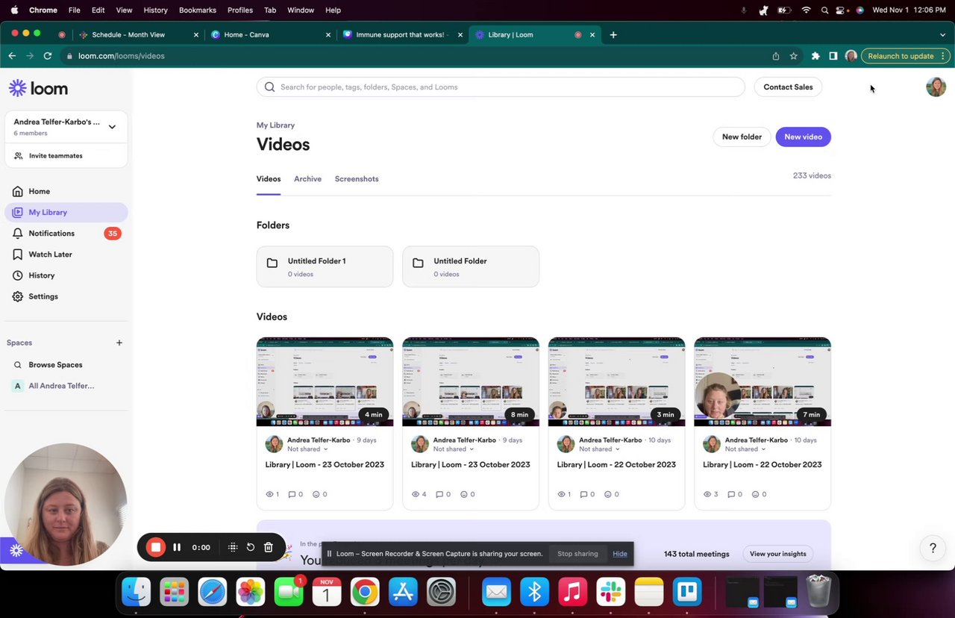Click the Contact Sales button
The width and height of the screenshot is (955, 618).
click(788, 87)
